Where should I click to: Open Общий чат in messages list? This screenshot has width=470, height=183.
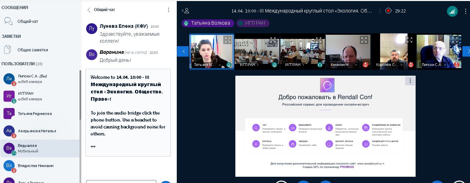pos(28,22)
